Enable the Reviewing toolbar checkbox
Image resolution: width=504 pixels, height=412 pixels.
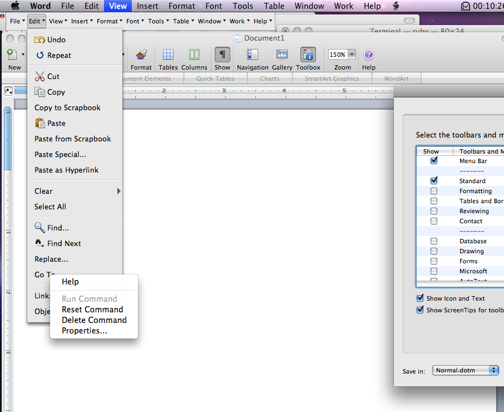click(x=434, y=211)
